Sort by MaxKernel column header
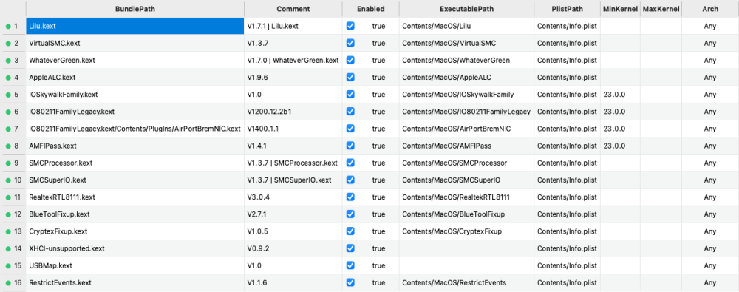This screenshot has height=292, width=739. pyautogui.click(x=661, y=9)
